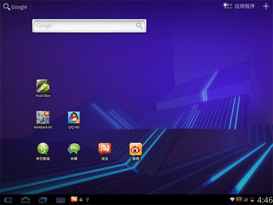Open the 奇艺影视 video app
This screenshot has height=205, width=273.
click(43, 151)
